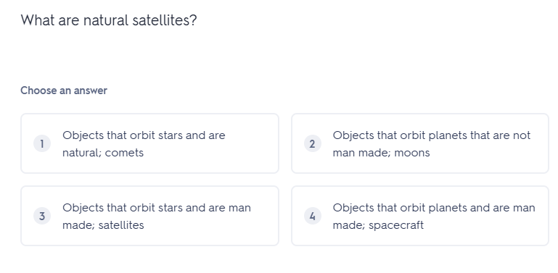Screen dimensions: 558x273
Task: Click the word 'spacecraft' in option 4
Action: [396, 225]
